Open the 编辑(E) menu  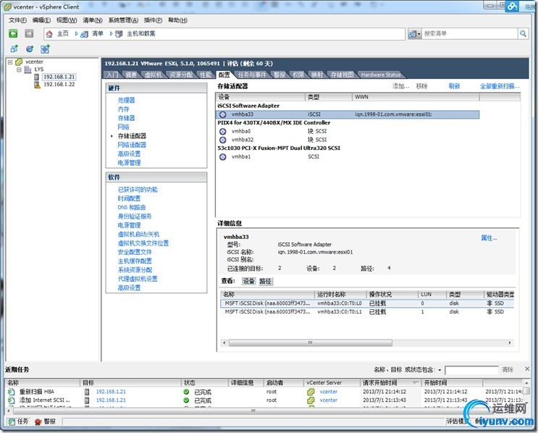(41, 20)
